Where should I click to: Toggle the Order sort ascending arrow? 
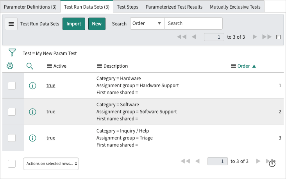click(254, 66)
